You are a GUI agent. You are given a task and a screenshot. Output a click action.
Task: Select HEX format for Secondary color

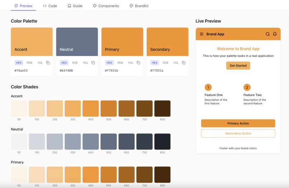click(155, 63)
